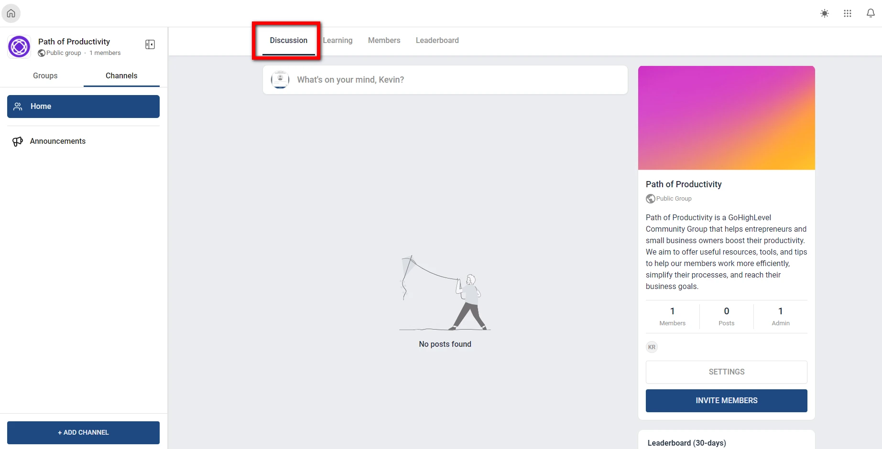882x449 pixels.
Task: Go to the home icon in top bar
Action: coord(11,13)
